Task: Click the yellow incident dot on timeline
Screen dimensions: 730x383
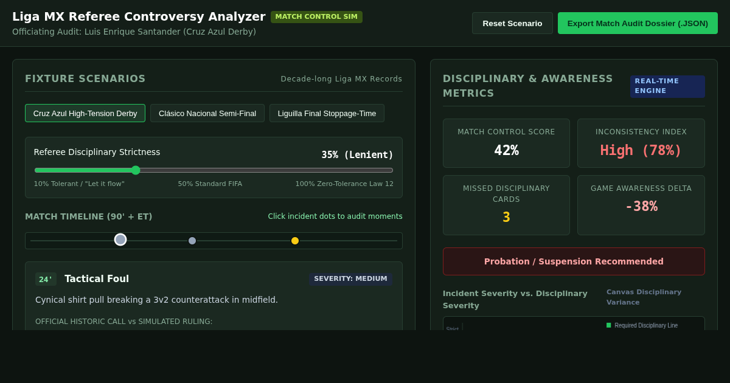Action: click(x=295, y=241)
